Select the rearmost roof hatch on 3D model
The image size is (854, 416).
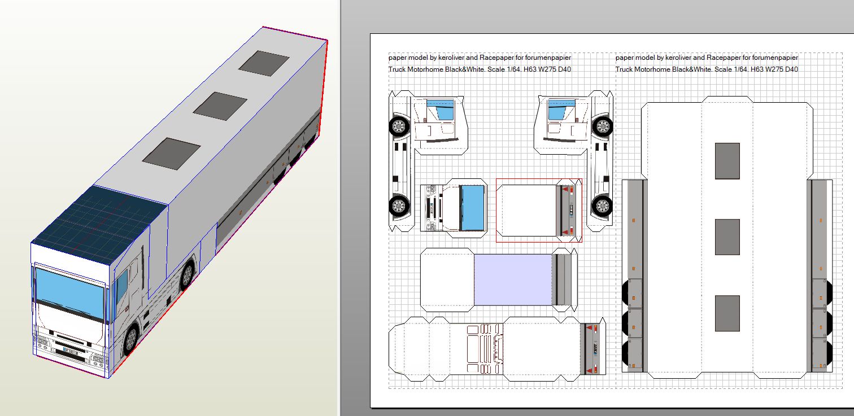point(264,63)
